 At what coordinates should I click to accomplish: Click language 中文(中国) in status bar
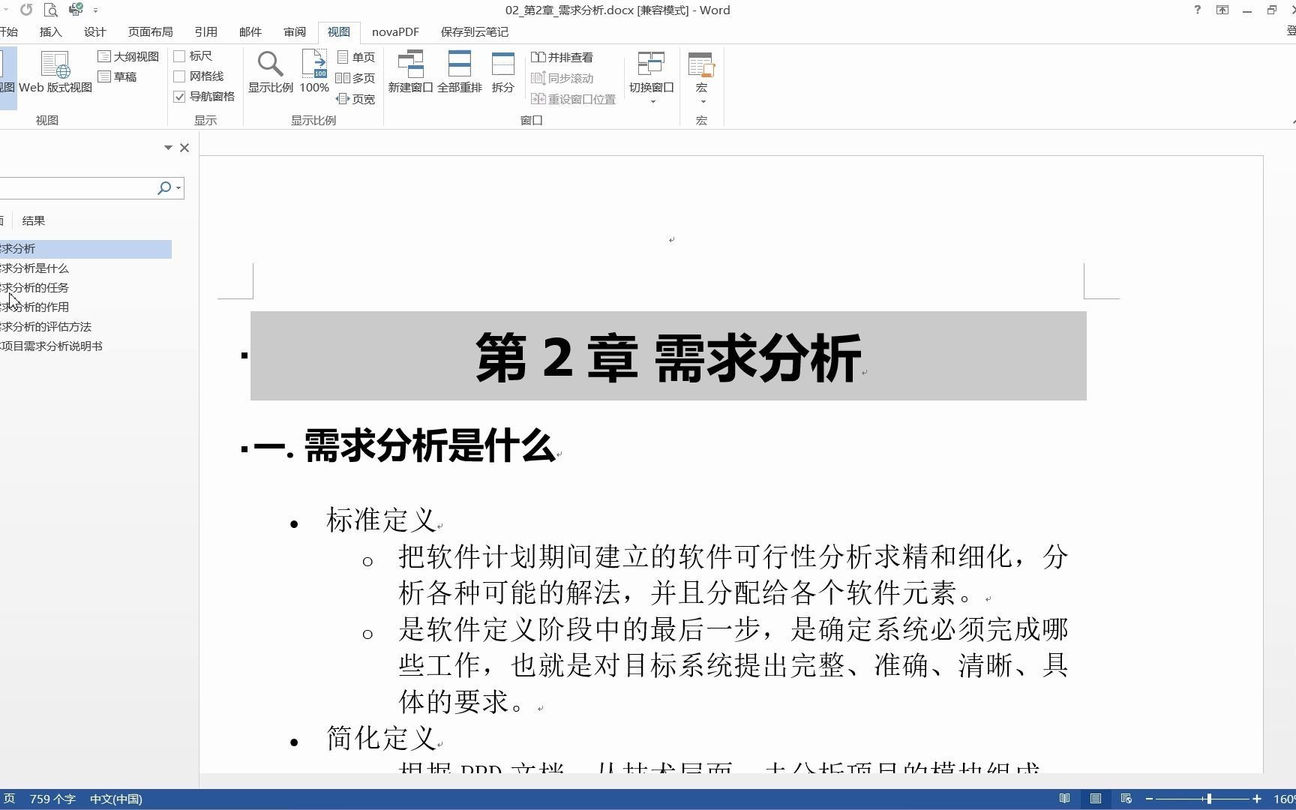point(116,799)
